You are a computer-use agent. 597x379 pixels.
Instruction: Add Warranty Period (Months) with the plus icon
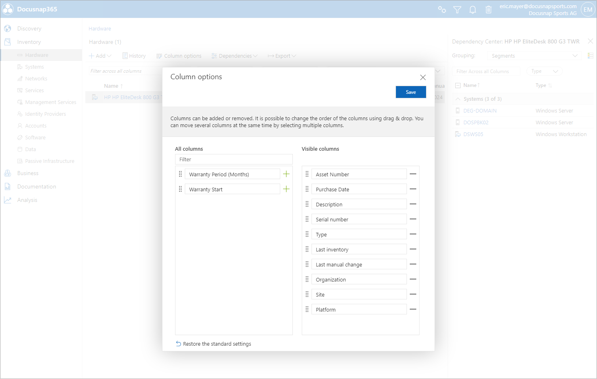286,173
